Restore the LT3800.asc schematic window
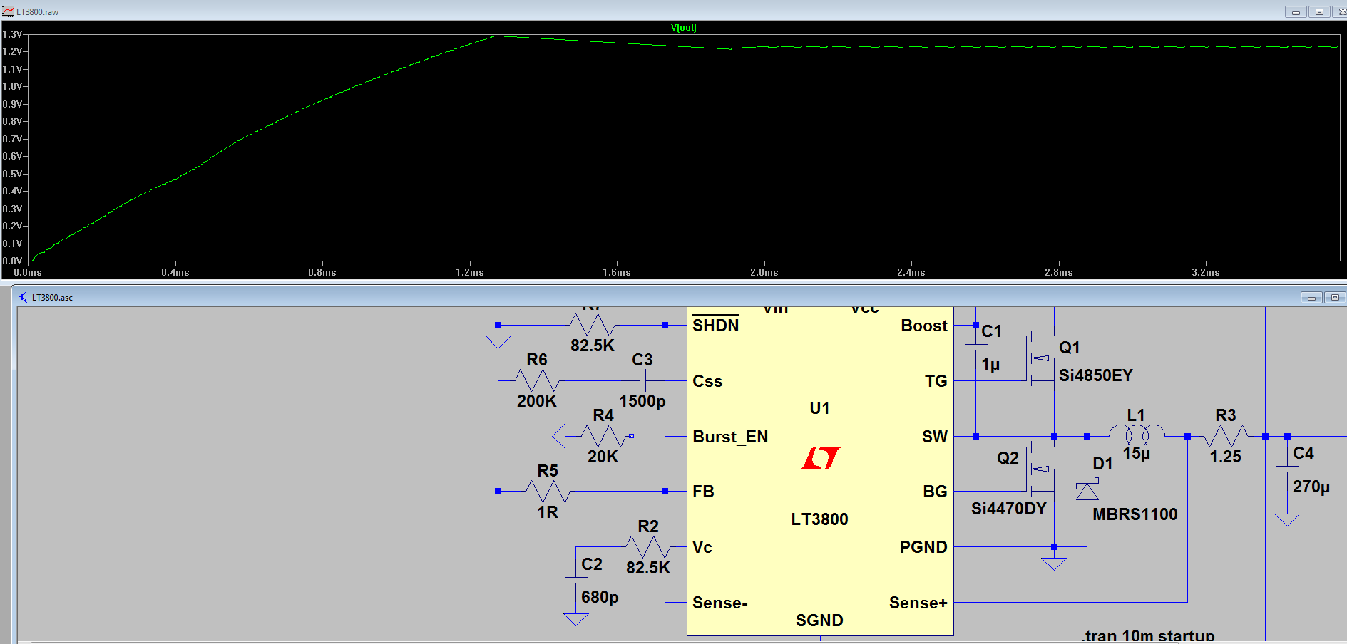 1335,297
